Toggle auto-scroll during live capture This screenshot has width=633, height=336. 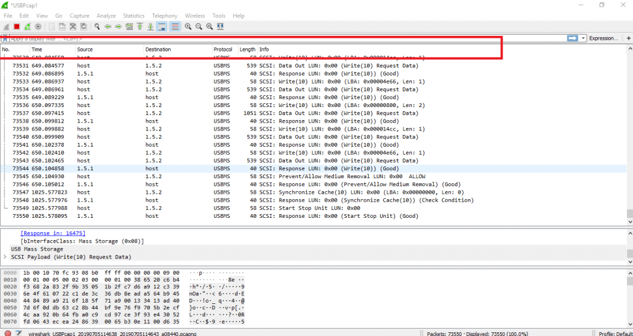coord(161,27)
